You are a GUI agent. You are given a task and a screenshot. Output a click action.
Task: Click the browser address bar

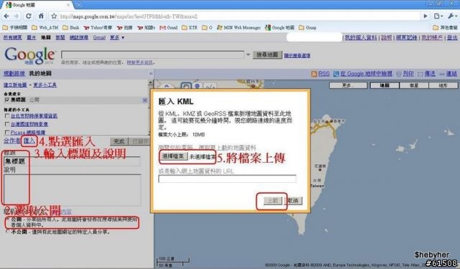[235, 16]
